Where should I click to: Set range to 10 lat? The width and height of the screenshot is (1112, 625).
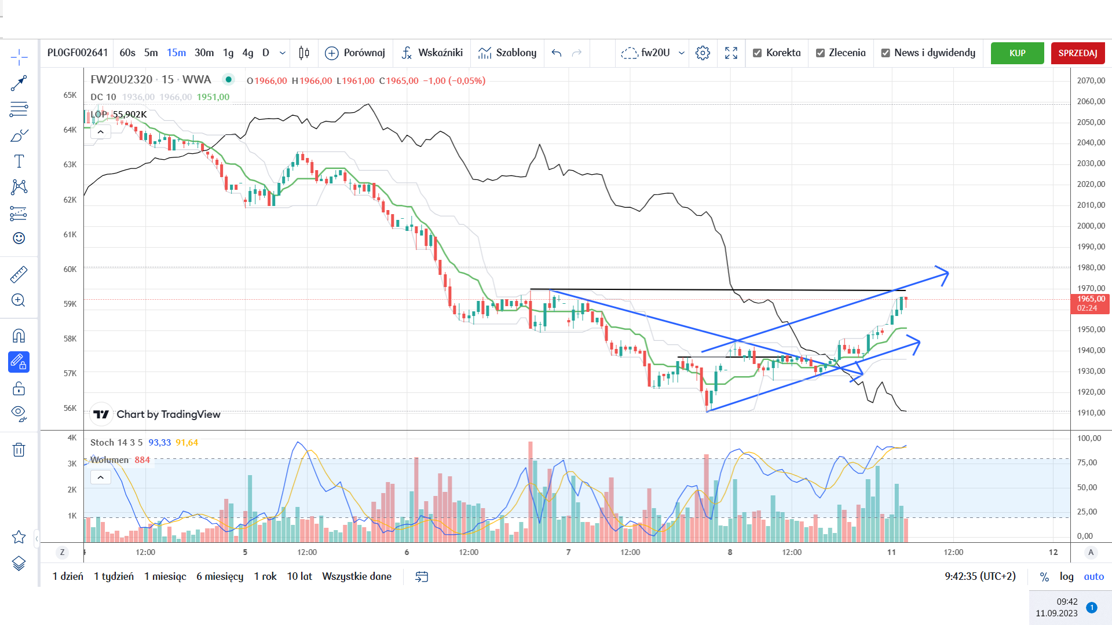tap(299, 576)
